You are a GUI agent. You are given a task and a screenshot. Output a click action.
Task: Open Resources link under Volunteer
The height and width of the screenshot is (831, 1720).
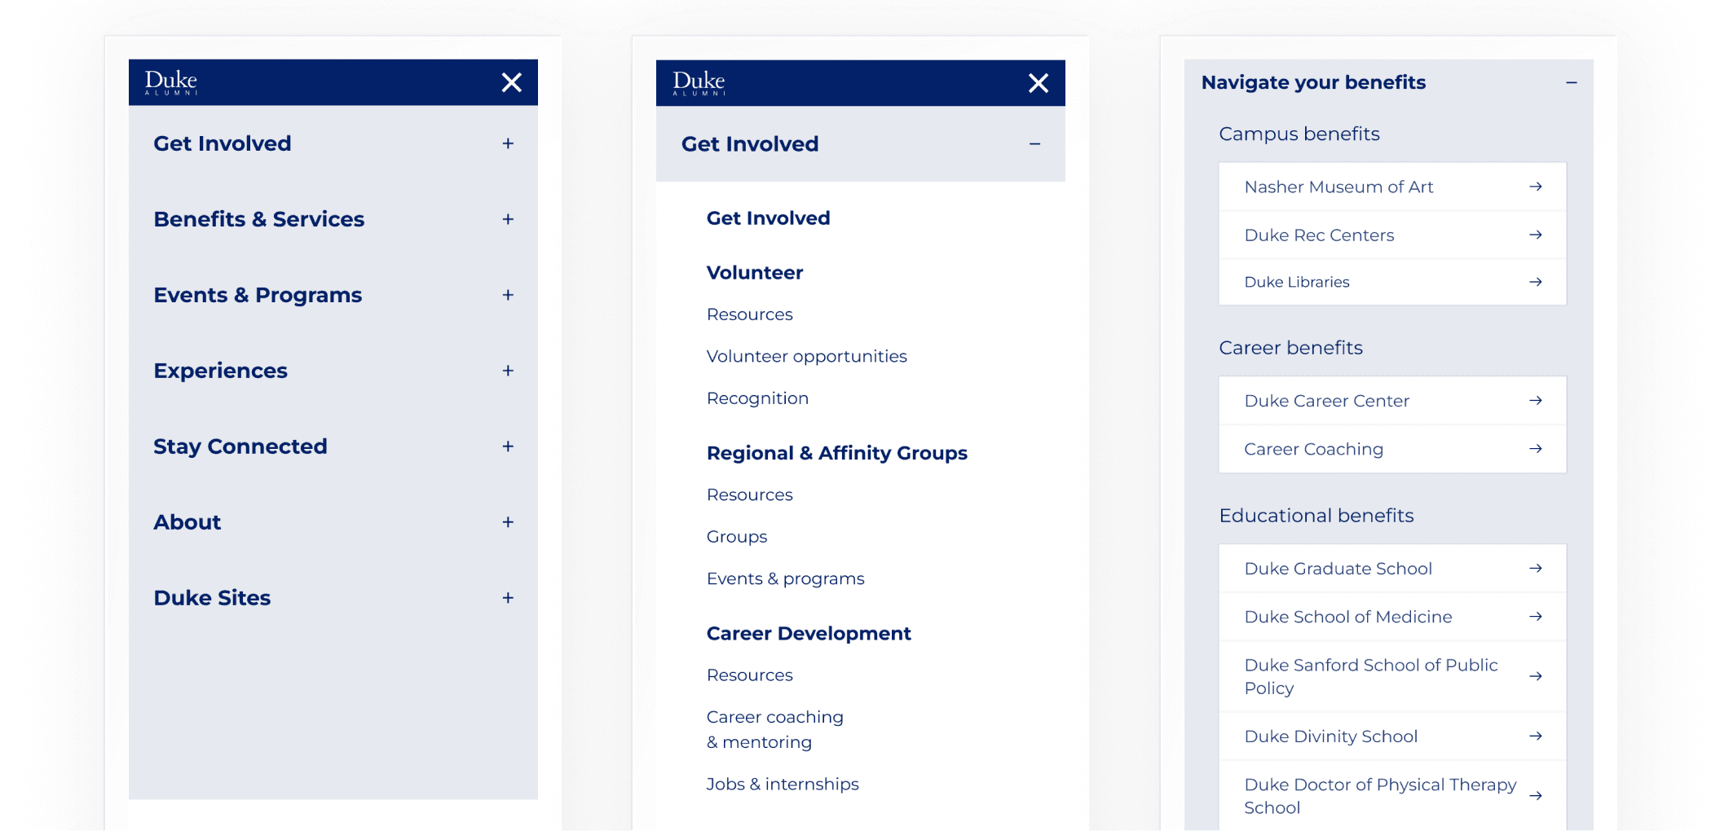(749, 314)
